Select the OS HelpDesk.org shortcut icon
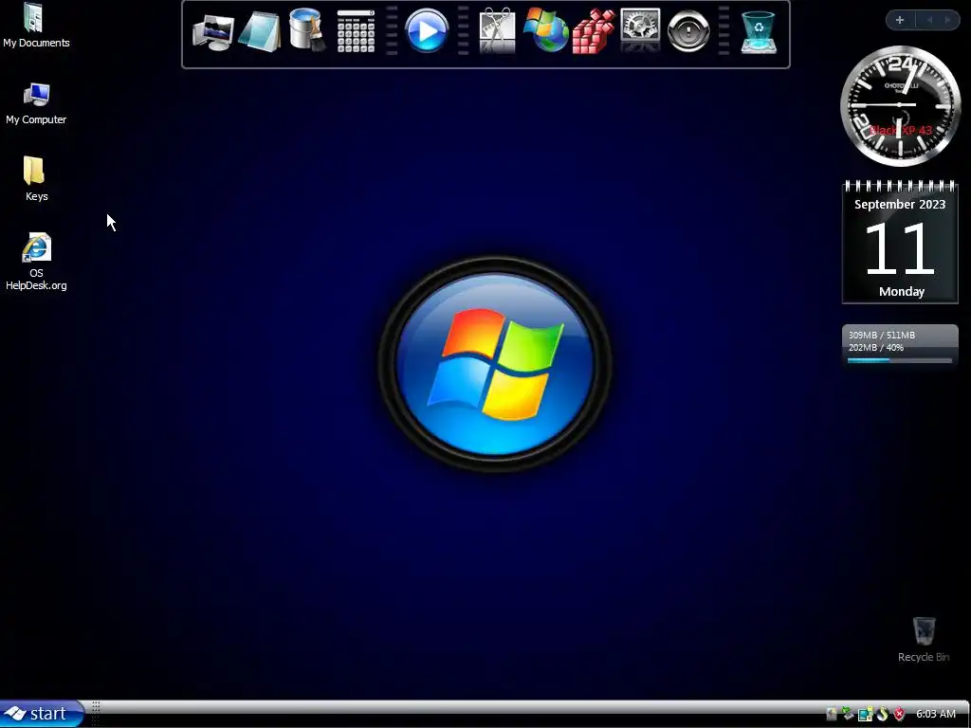Screen dimensions: 971x728 click(x=36, y=262)
